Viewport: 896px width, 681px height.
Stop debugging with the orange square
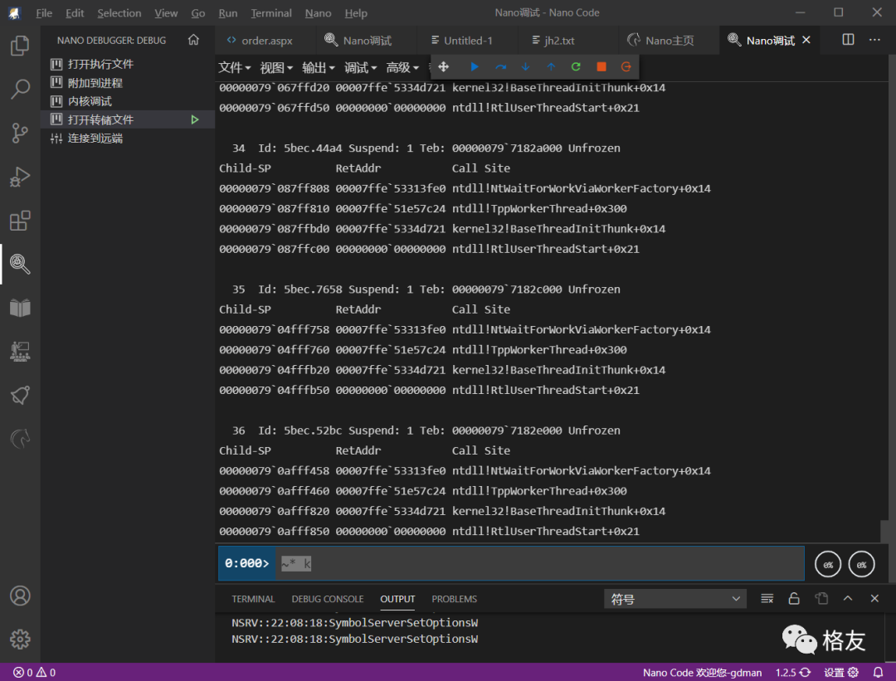(601, 67)
